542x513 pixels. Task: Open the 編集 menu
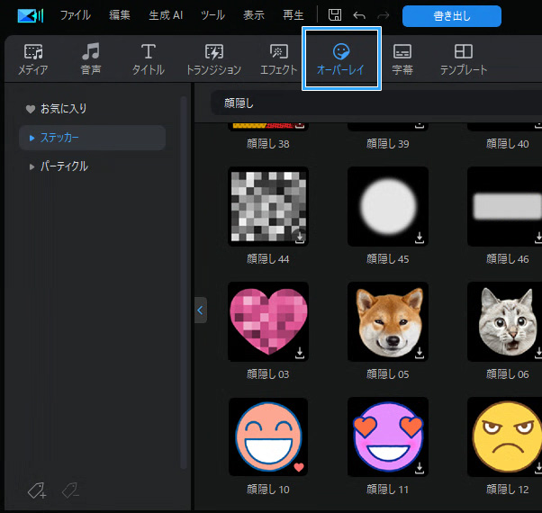(x=120, y=15)
